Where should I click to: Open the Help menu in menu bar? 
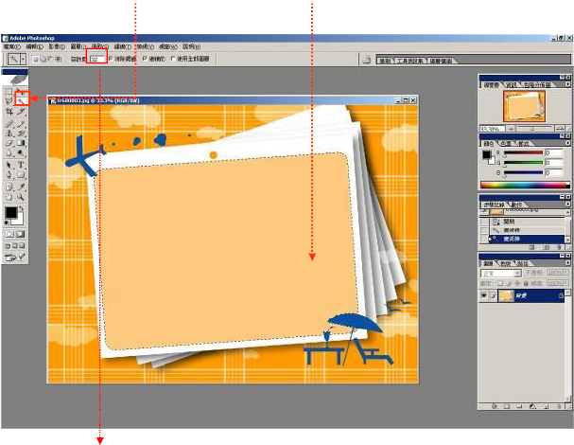[190, 45]
